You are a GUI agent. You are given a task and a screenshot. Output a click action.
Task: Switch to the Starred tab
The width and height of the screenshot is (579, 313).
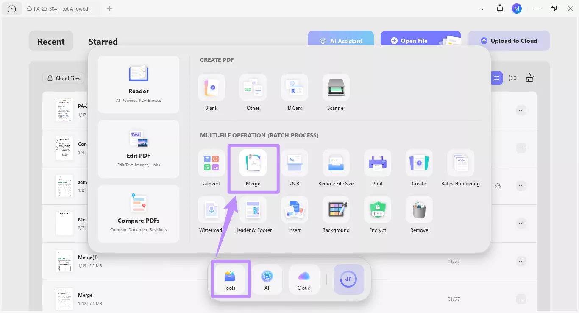coord(103,41)
